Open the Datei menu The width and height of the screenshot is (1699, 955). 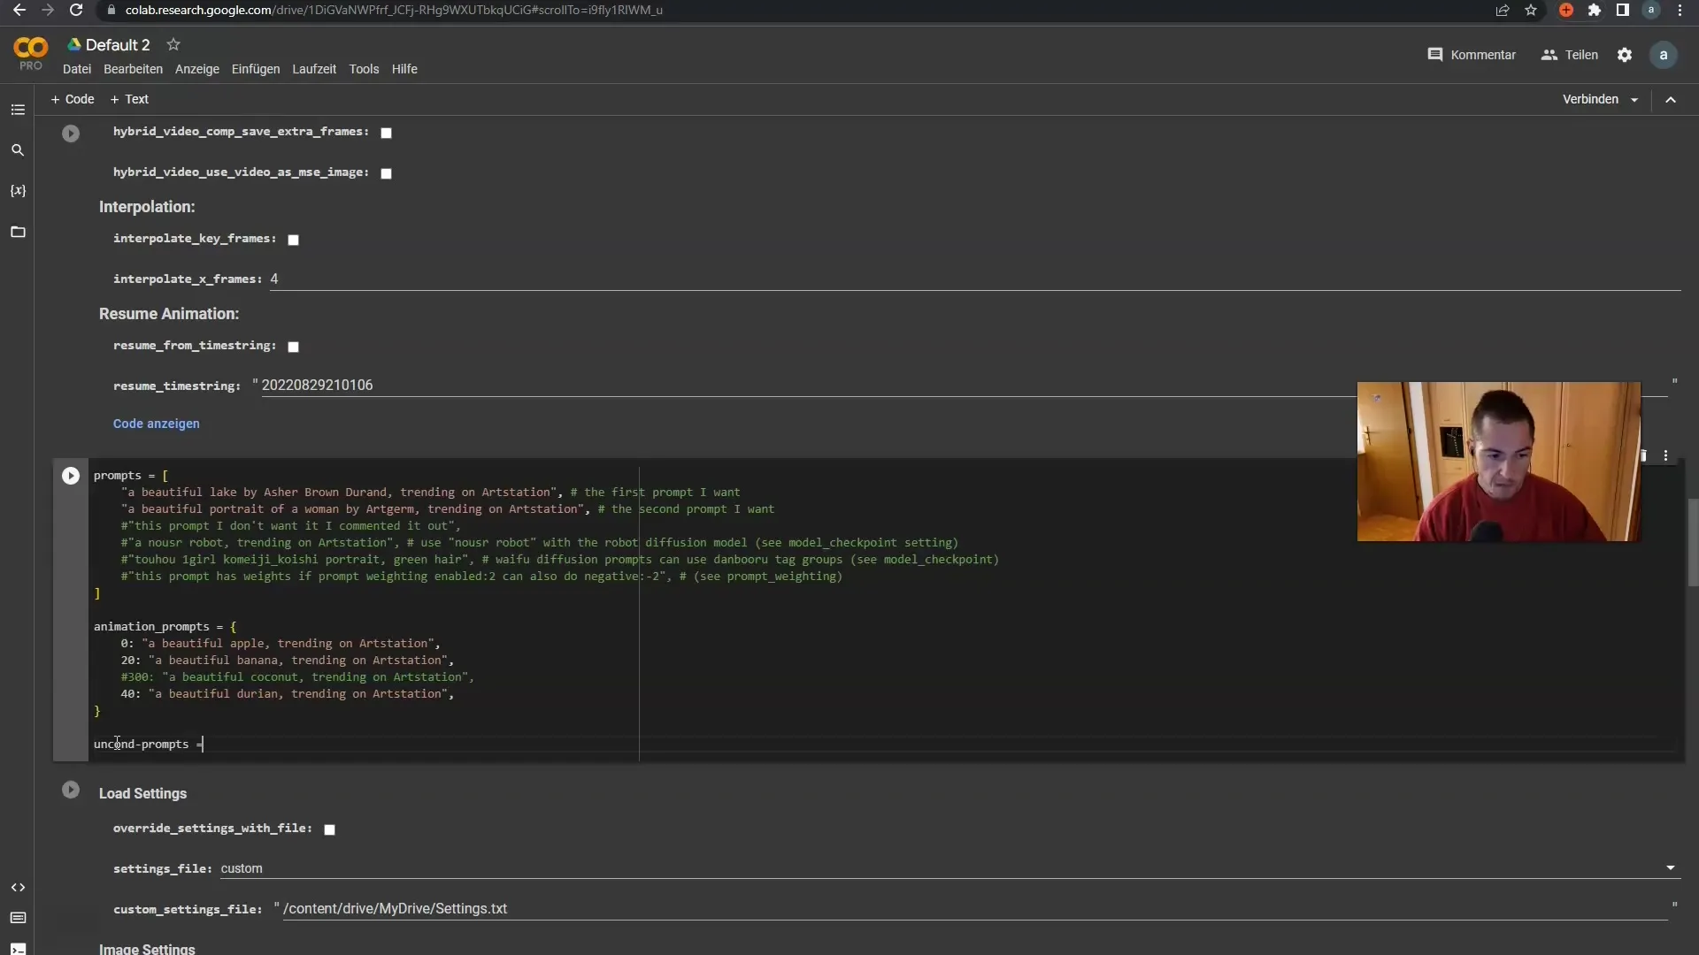tap(77, 69)
